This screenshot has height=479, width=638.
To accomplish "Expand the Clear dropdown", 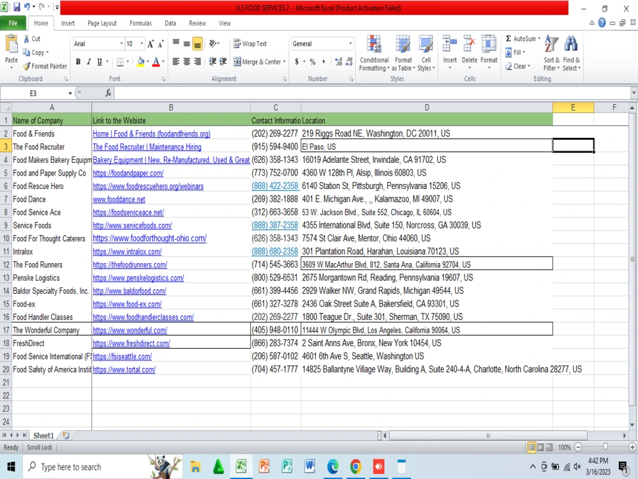I will tap(518, 66).
